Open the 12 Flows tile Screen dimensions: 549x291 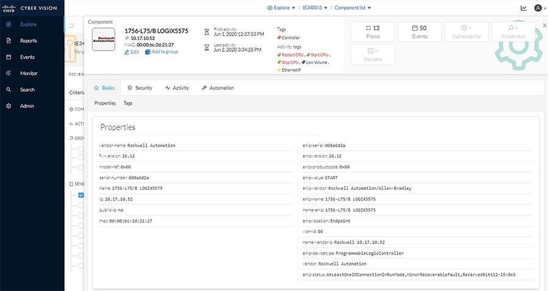coord(373,32)
